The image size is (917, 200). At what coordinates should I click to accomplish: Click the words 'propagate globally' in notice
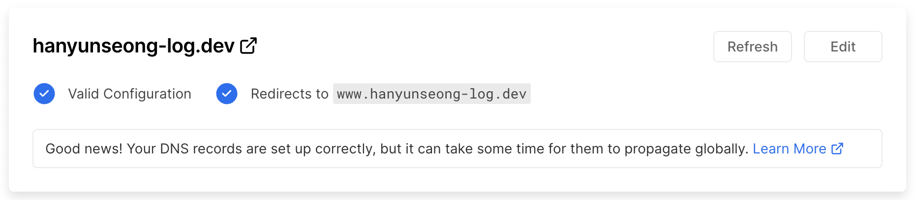(686, 149)
